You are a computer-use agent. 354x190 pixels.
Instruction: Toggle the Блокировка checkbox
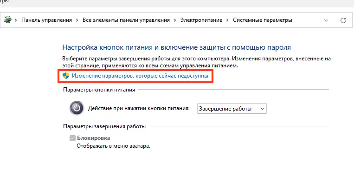pos(72,138)
